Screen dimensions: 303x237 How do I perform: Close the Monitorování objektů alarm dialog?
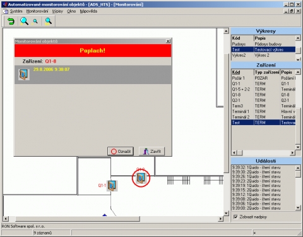pos(168,41)
